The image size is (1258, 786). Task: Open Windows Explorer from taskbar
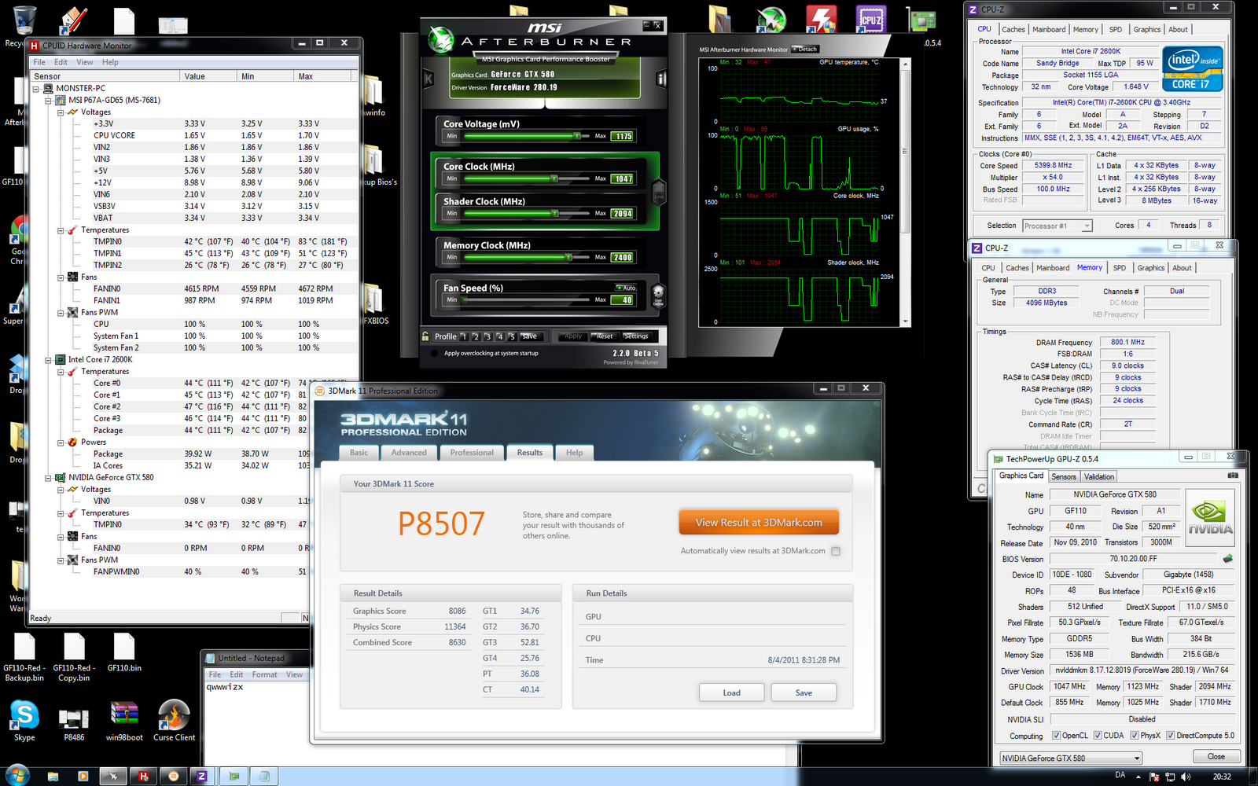(x=53, y=776)
